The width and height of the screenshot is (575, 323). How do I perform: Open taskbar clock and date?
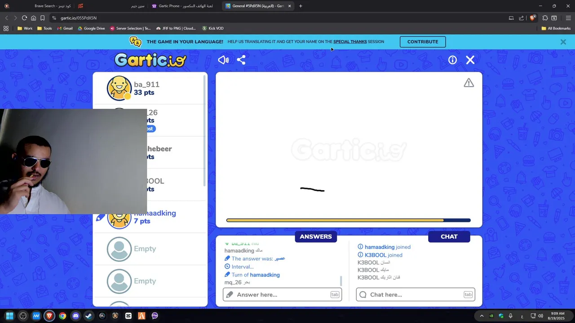tap(555, 316)
